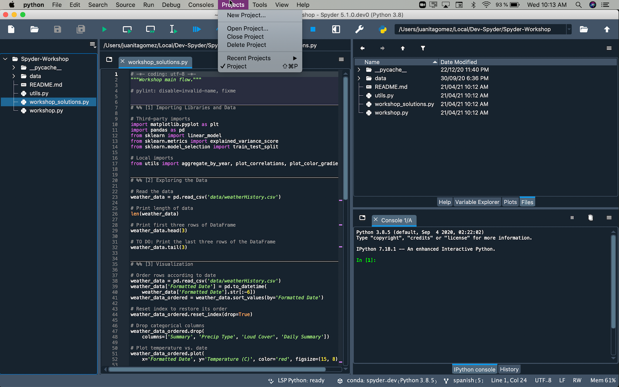Open the Recent Projects submenu
619x387 pixels.
[248, 58]
